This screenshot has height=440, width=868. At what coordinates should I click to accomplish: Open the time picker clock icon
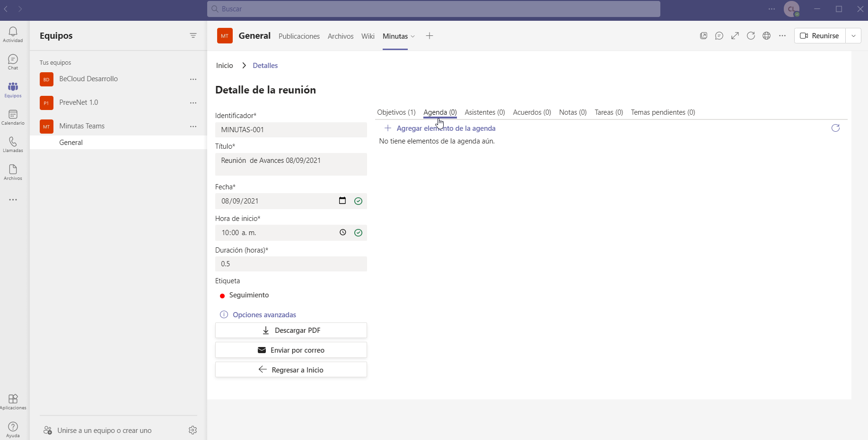[343, 232]
